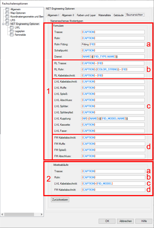
Task: Click Arbeitsabläufe FM Kabelabschnitt field
Action: (113, 190)
